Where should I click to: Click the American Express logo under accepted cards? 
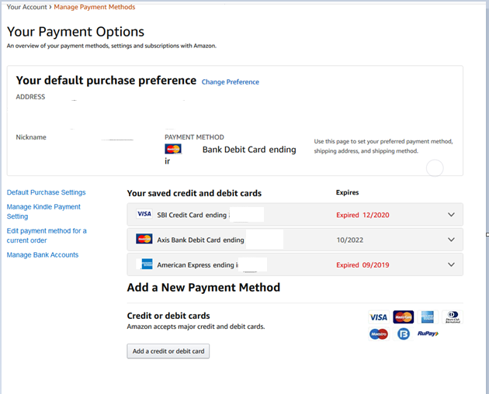point(427,317)
